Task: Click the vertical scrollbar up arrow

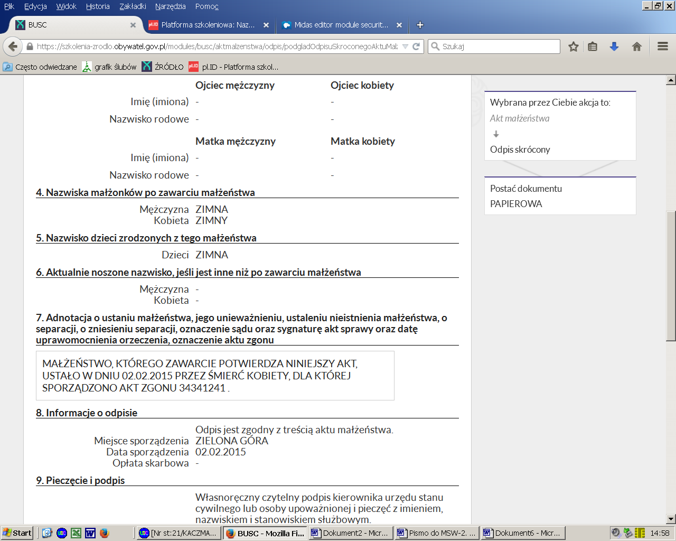Action: (x=671, y=80)
